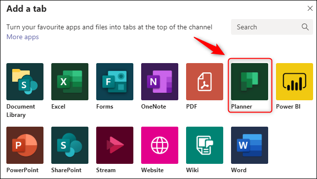317x179 pixels.
Task: Add the Website tab tile
Action: coord(160,145)
